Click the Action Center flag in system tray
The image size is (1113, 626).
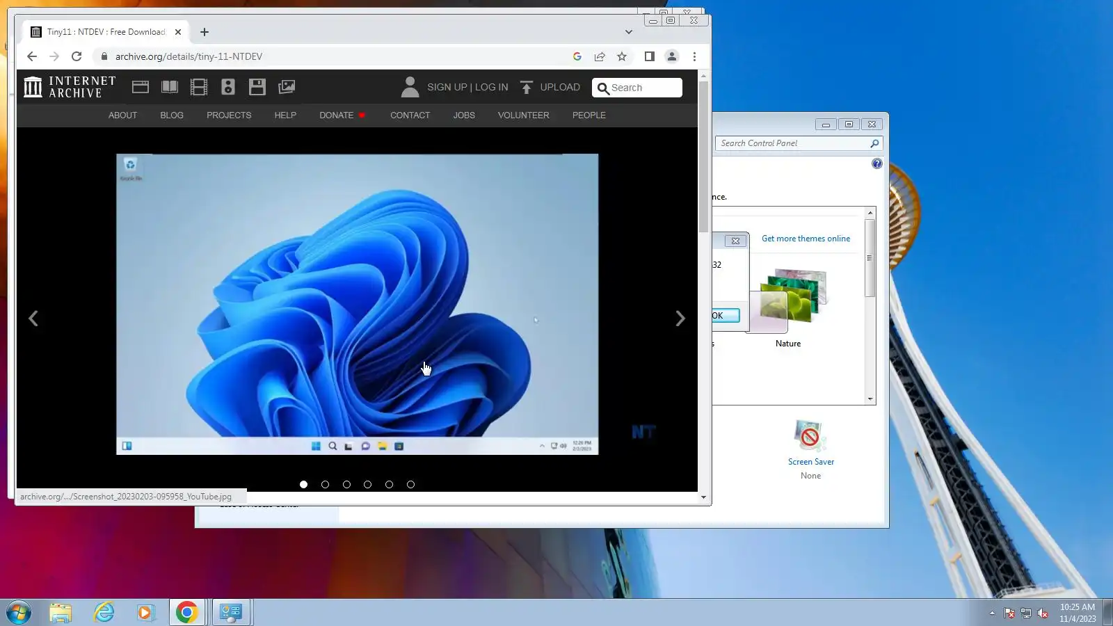coord(1009,613)
